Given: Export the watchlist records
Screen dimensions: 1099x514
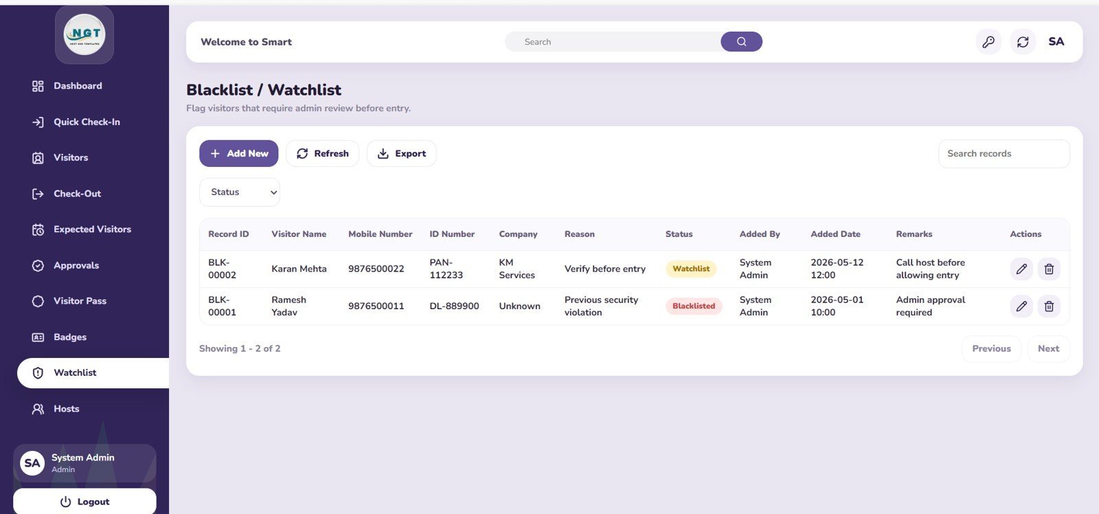Looking at the screenshot, I should [401, 153].
